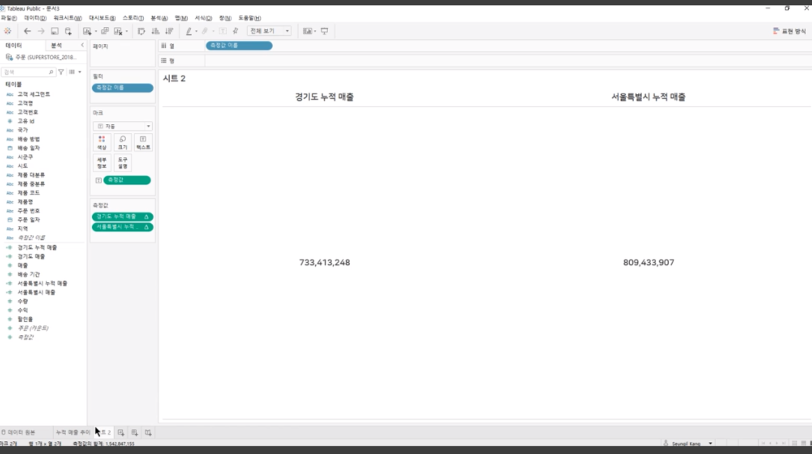The height and width of the screenshot is (454, 812).
Task: Open the Seungil Kang user dropdown
Action: (710, 443)
